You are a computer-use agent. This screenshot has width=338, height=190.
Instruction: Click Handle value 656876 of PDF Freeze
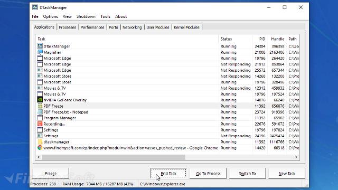tap(278, 106)
